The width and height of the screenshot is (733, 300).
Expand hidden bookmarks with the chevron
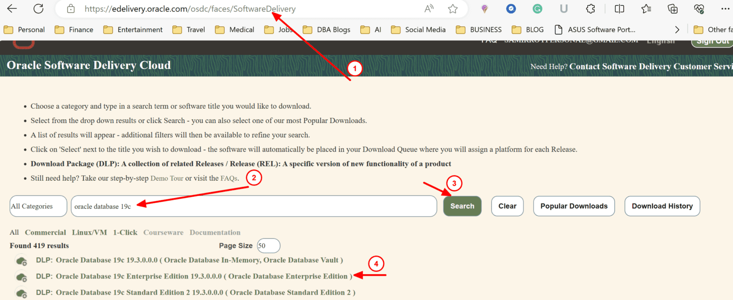point(677,29)
